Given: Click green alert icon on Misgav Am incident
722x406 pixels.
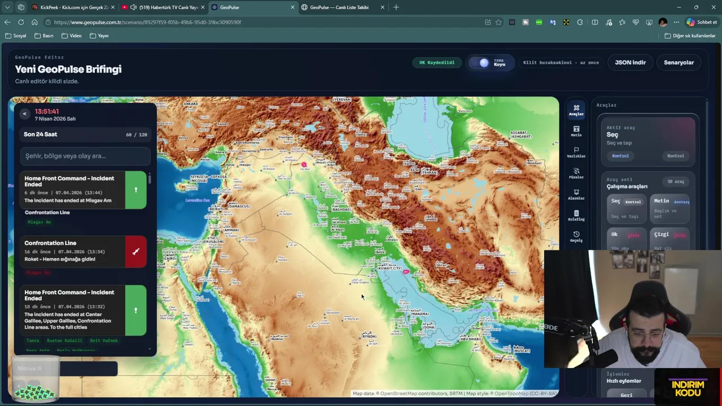Looking at the screenshot, I should [135, 190].
